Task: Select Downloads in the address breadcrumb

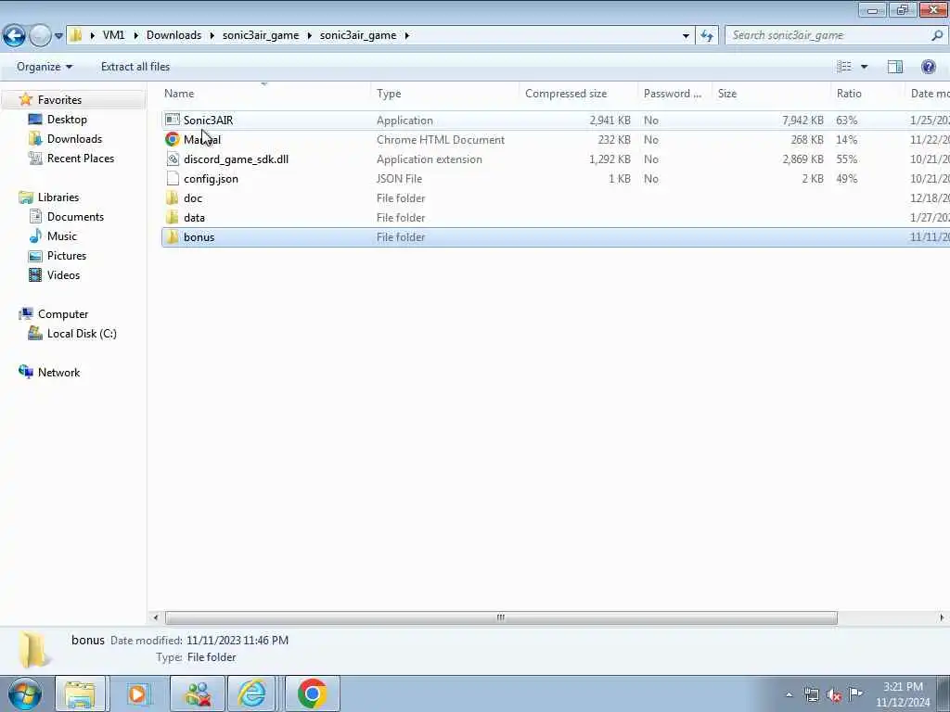Action: [x=173, y=35]
